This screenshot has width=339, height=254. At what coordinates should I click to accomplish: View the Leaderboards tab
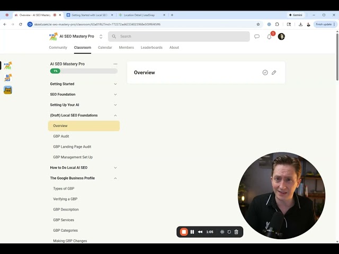click(151, 48)
